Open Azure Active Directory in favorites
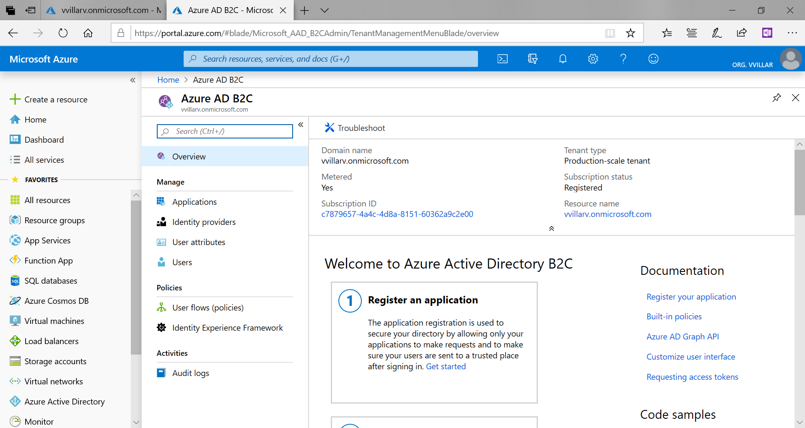 click(57, 402)
